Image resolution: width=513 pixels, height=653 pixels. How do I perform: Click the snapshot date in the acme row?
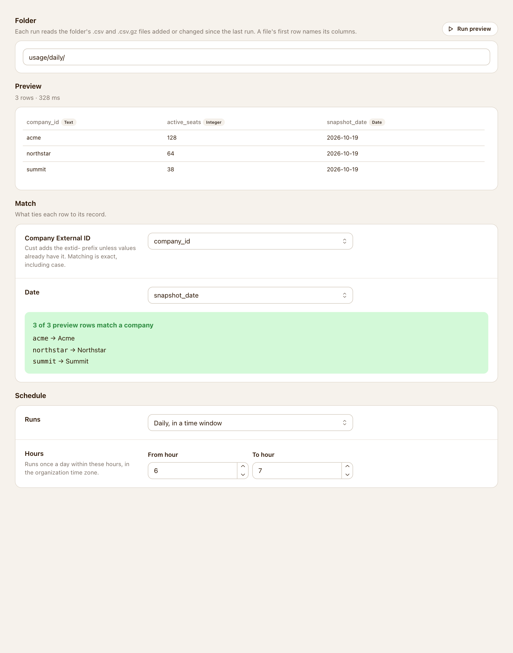(342, 138)
